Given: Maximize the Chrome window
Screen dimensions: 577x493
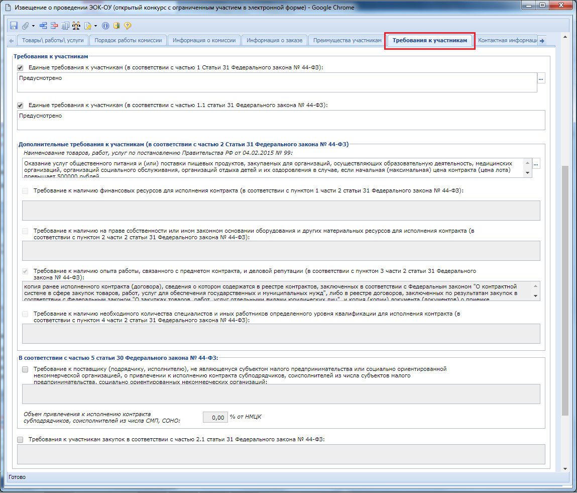Looking at the screenshot, I should (542, 6).
